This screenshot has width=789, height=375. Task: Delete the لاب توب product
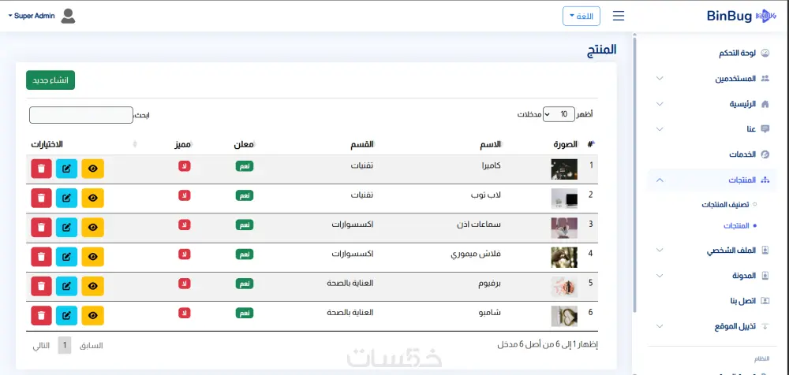(41, 198)
